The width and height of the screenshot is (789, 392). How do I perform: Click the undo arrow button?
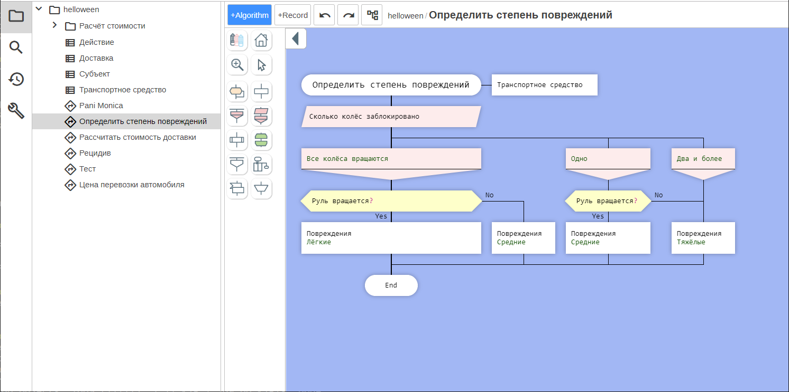tap(324, 15)
